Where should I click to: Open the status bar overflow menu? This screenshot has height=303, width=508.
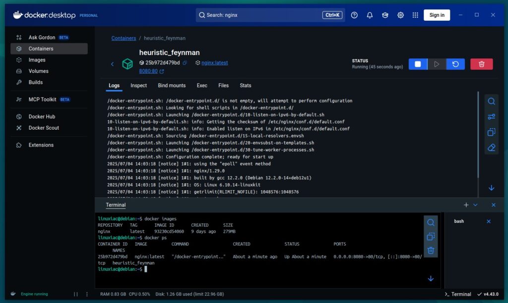click(x=87, y=294)
